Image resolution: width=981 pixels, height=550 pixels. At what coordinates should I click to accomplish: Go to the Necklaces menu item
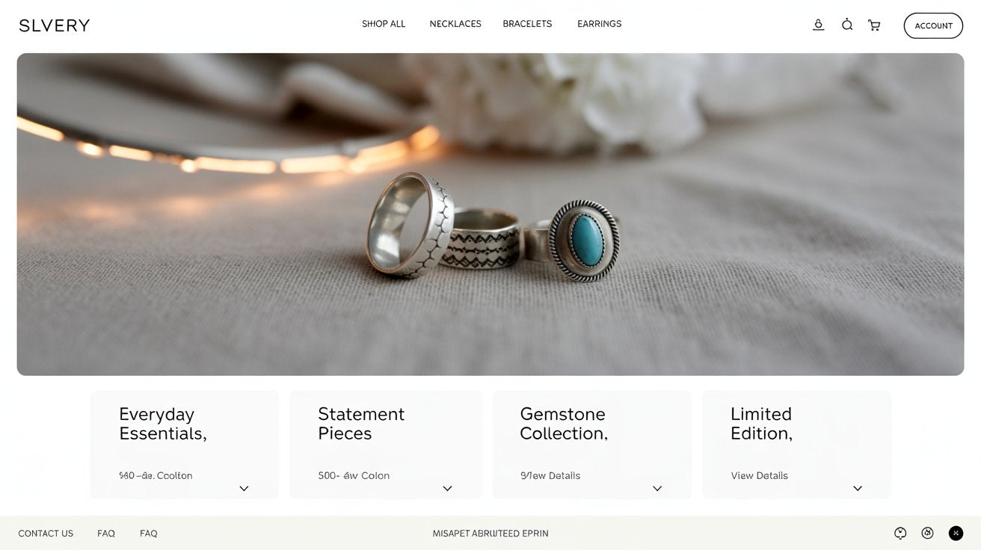pos(455,24)
